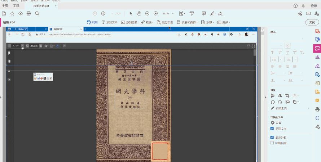Click the 添加文本 button
The image size is (321, 162).
pos(110,22)
